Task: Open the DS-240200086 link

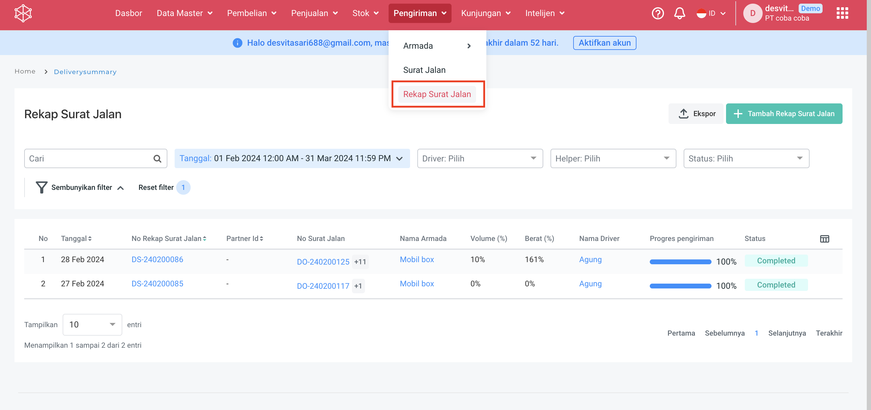Action: pos(157,259)
